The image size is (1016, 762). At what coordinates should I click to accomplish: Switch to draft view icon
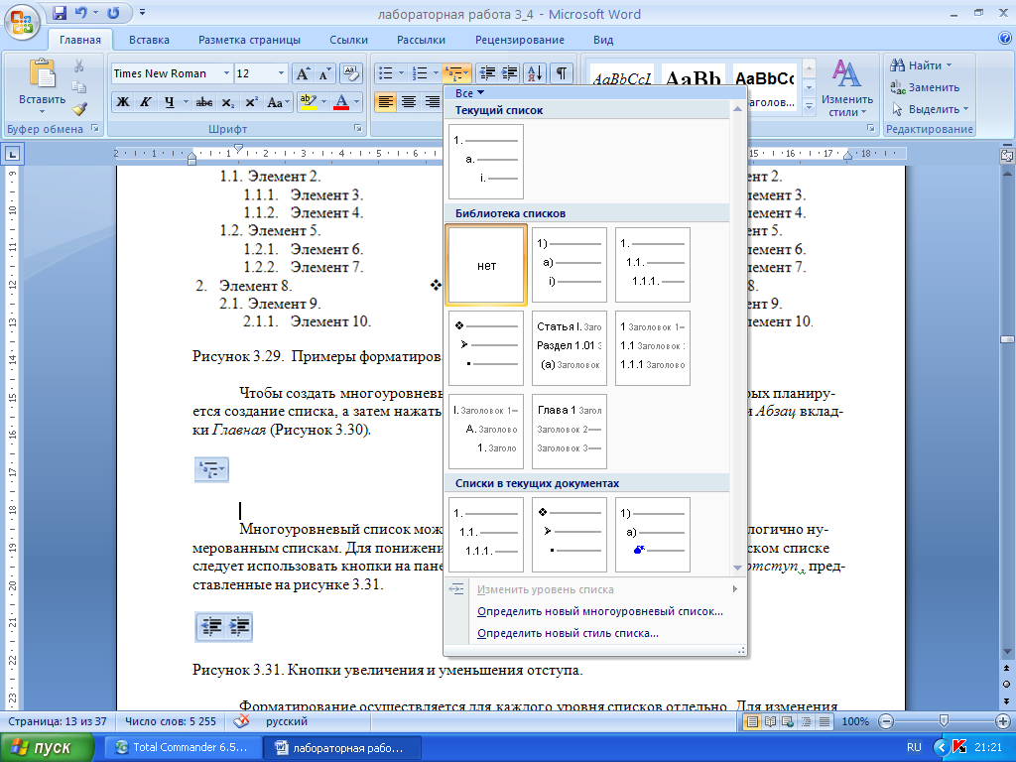coord(824,721)
